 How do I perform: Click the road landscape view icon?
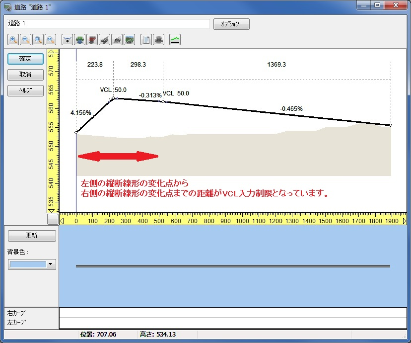coord(129,40)
